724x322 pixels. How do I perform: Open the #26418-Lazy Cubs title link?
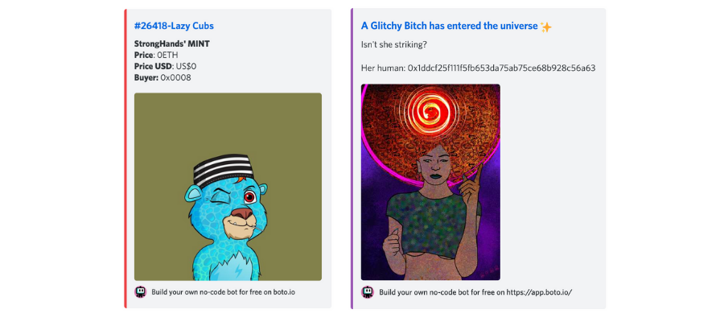click(x=174, y=26)
